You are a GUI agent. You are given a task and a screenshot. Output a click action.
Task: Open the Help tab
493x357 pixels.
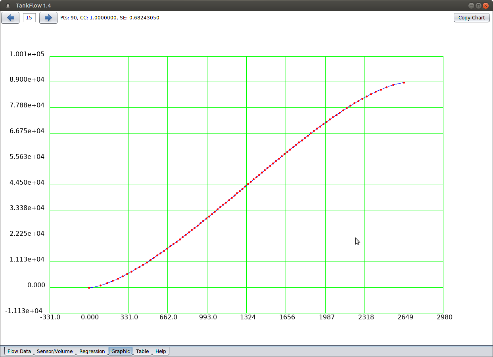pos(161,351)
